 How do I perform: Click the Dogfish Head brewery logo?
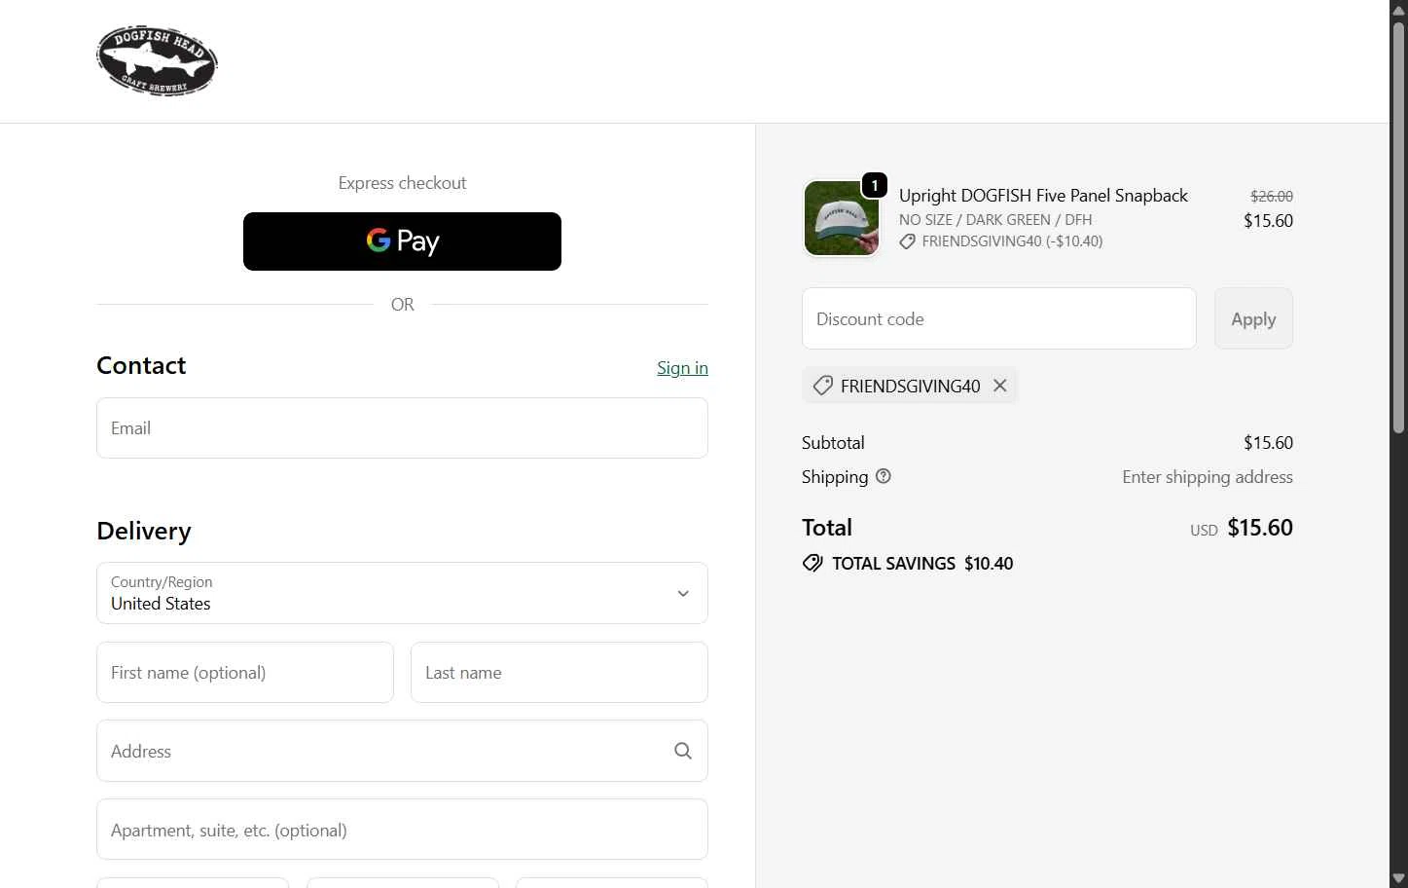tap(157, 60)
